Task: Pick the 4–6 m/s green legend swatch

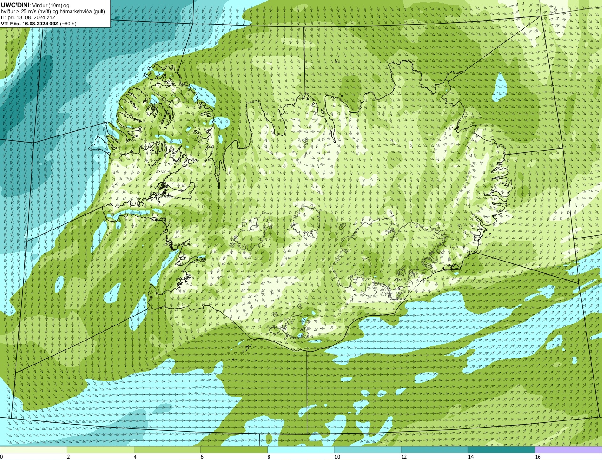Action: tap(167, 450)
